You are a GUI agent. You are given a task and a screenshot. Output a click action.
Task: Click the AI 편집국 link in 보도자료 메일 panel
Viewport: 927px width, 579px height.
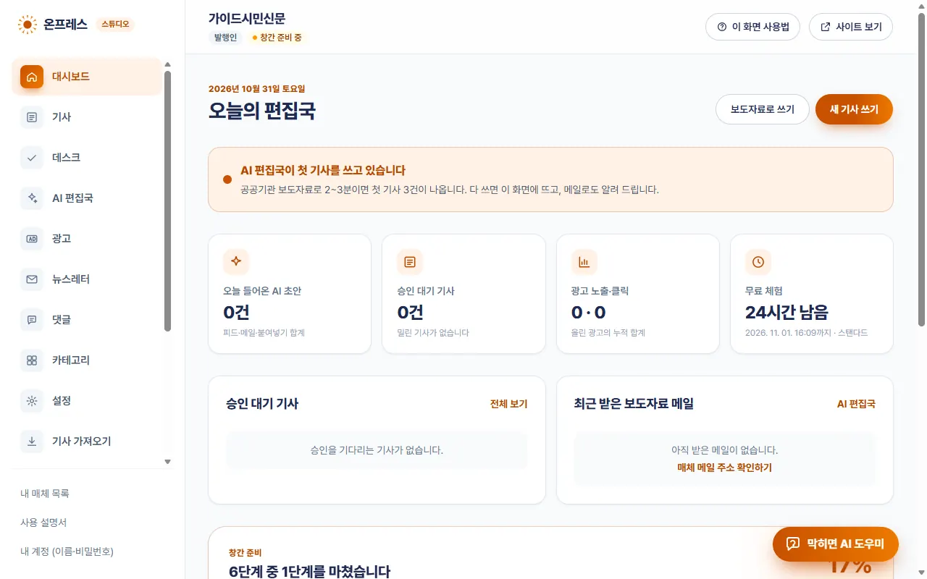coord(856,404)
